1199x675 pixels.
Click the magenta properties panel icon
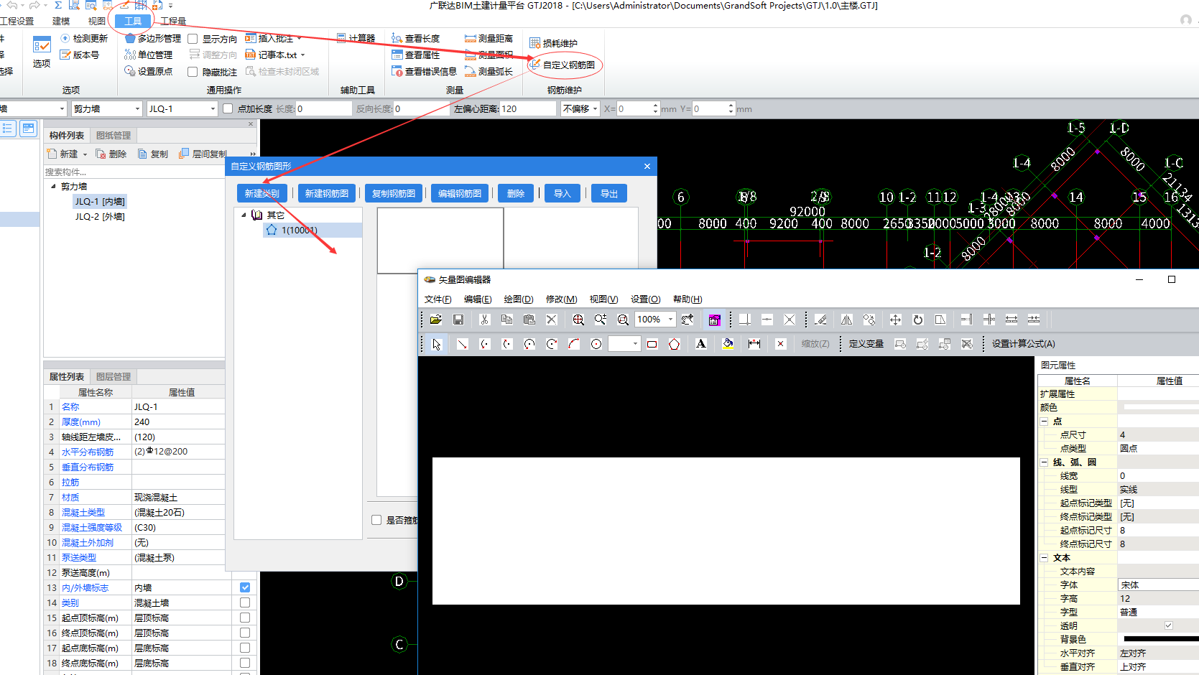click(x=714, y=320)
